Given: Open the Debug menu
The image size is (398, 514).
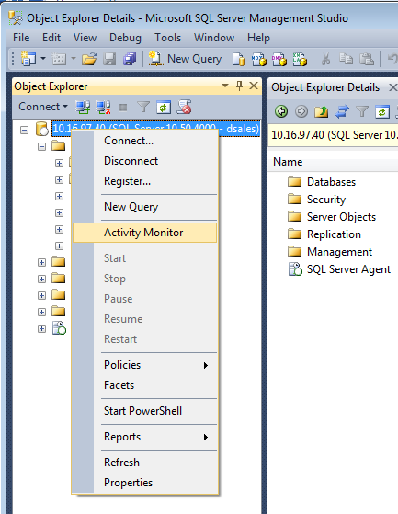Looking at the screenshot, I should click(125, 38).
